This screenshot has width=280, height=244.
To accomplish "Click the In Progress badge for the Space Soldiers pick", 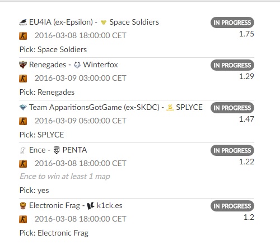I will (232, 22).
